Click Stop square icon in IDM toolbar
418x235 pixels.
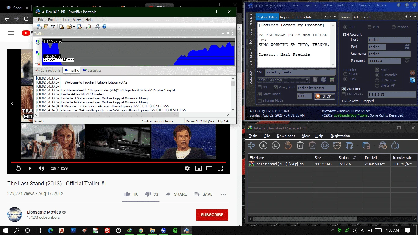pyautogui.click(x=276, y=146)
